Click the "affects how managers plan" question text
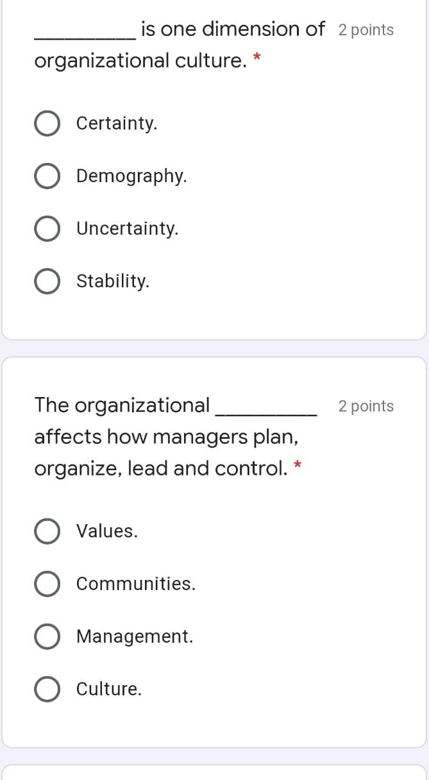This screenshot has width=429, height=780. [x=166, y=437]
